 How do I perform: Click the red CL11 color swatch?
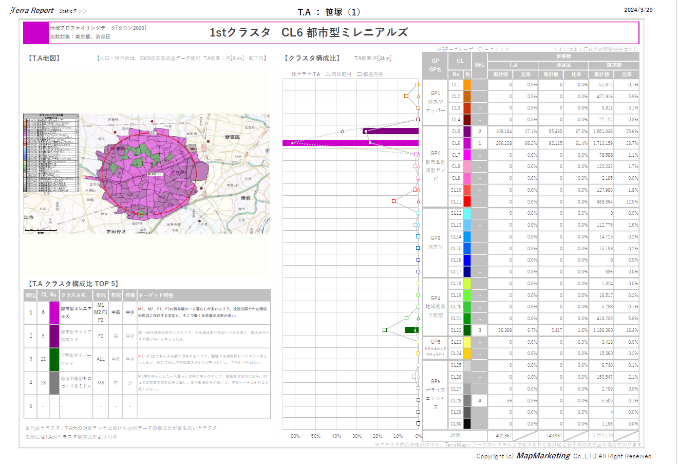click(467, 201)
